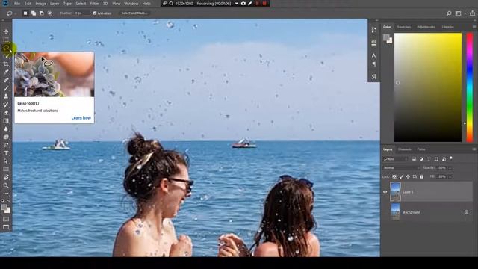The width and height of the screenshot is (478, 269).
Task: Select the Clone Stamp tool
Action: click(x=6, y=96)
